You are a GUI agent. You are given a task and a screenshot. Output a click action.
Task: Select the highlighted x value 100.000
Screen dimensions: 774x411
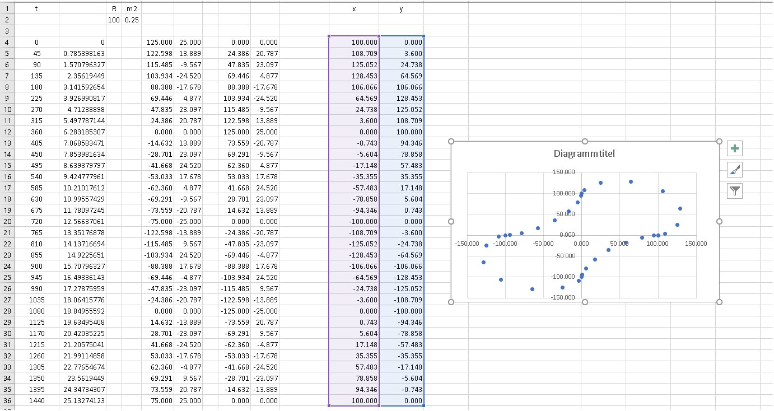353,42
